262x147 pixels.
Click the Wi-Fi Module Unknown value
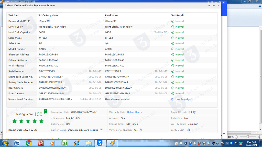pos(193,124)
